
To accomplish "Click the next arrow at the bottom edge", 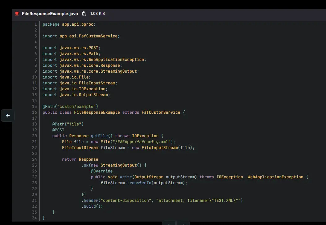I will 183,223.
